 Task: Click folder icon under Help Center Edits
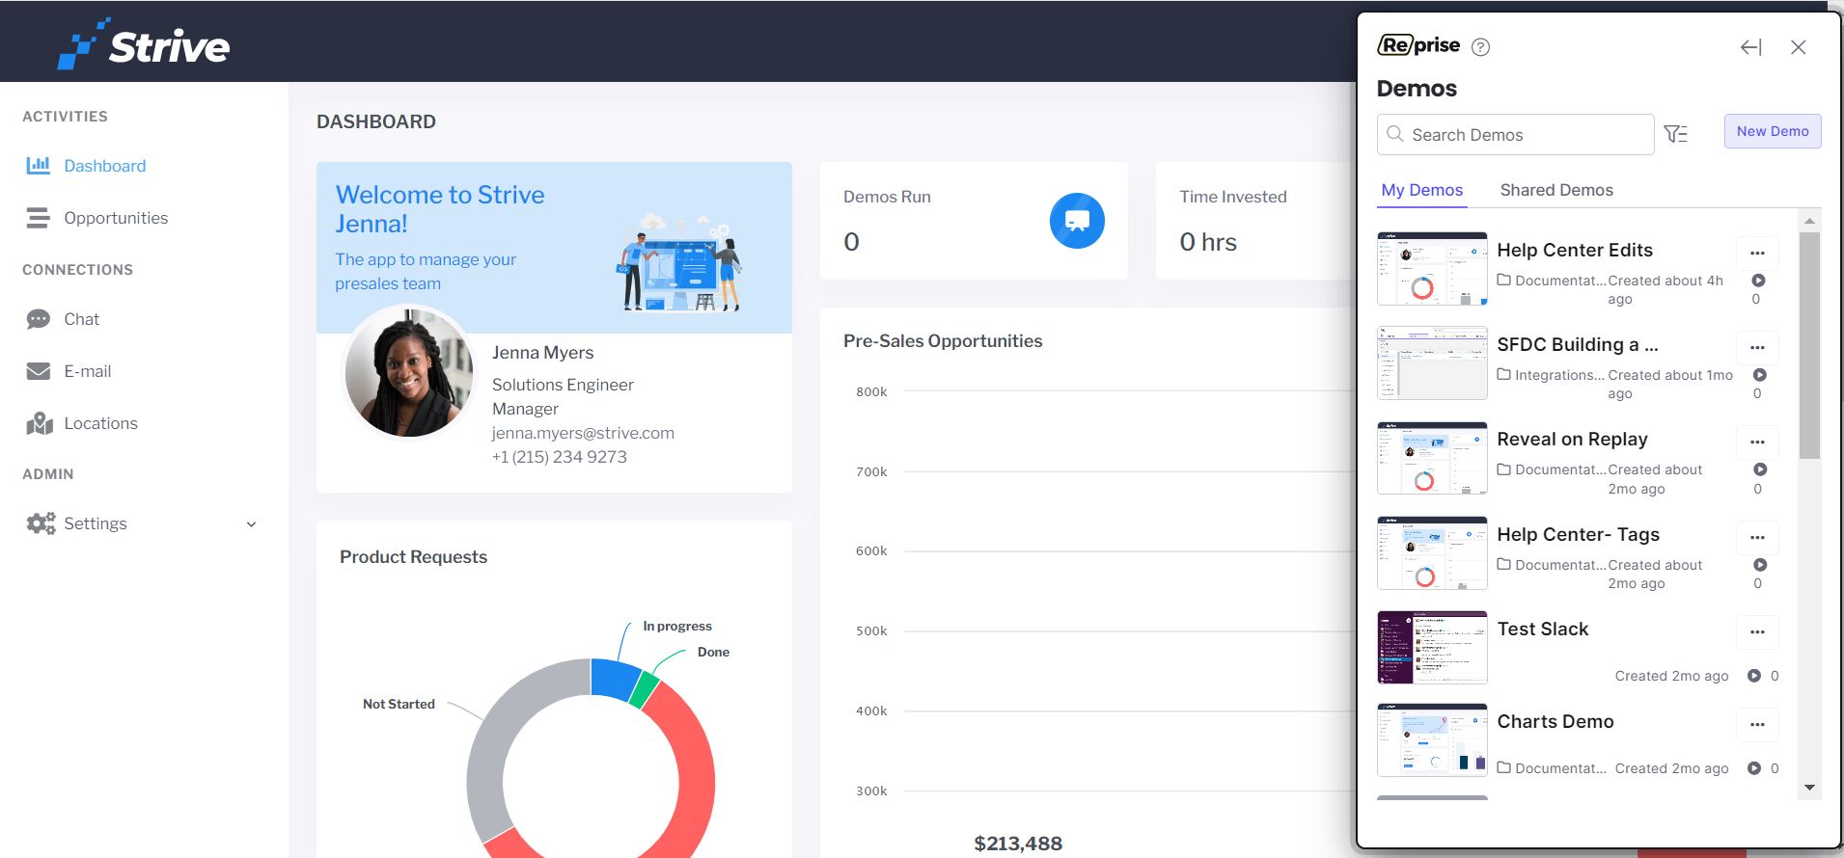[x=1503, y=280]
